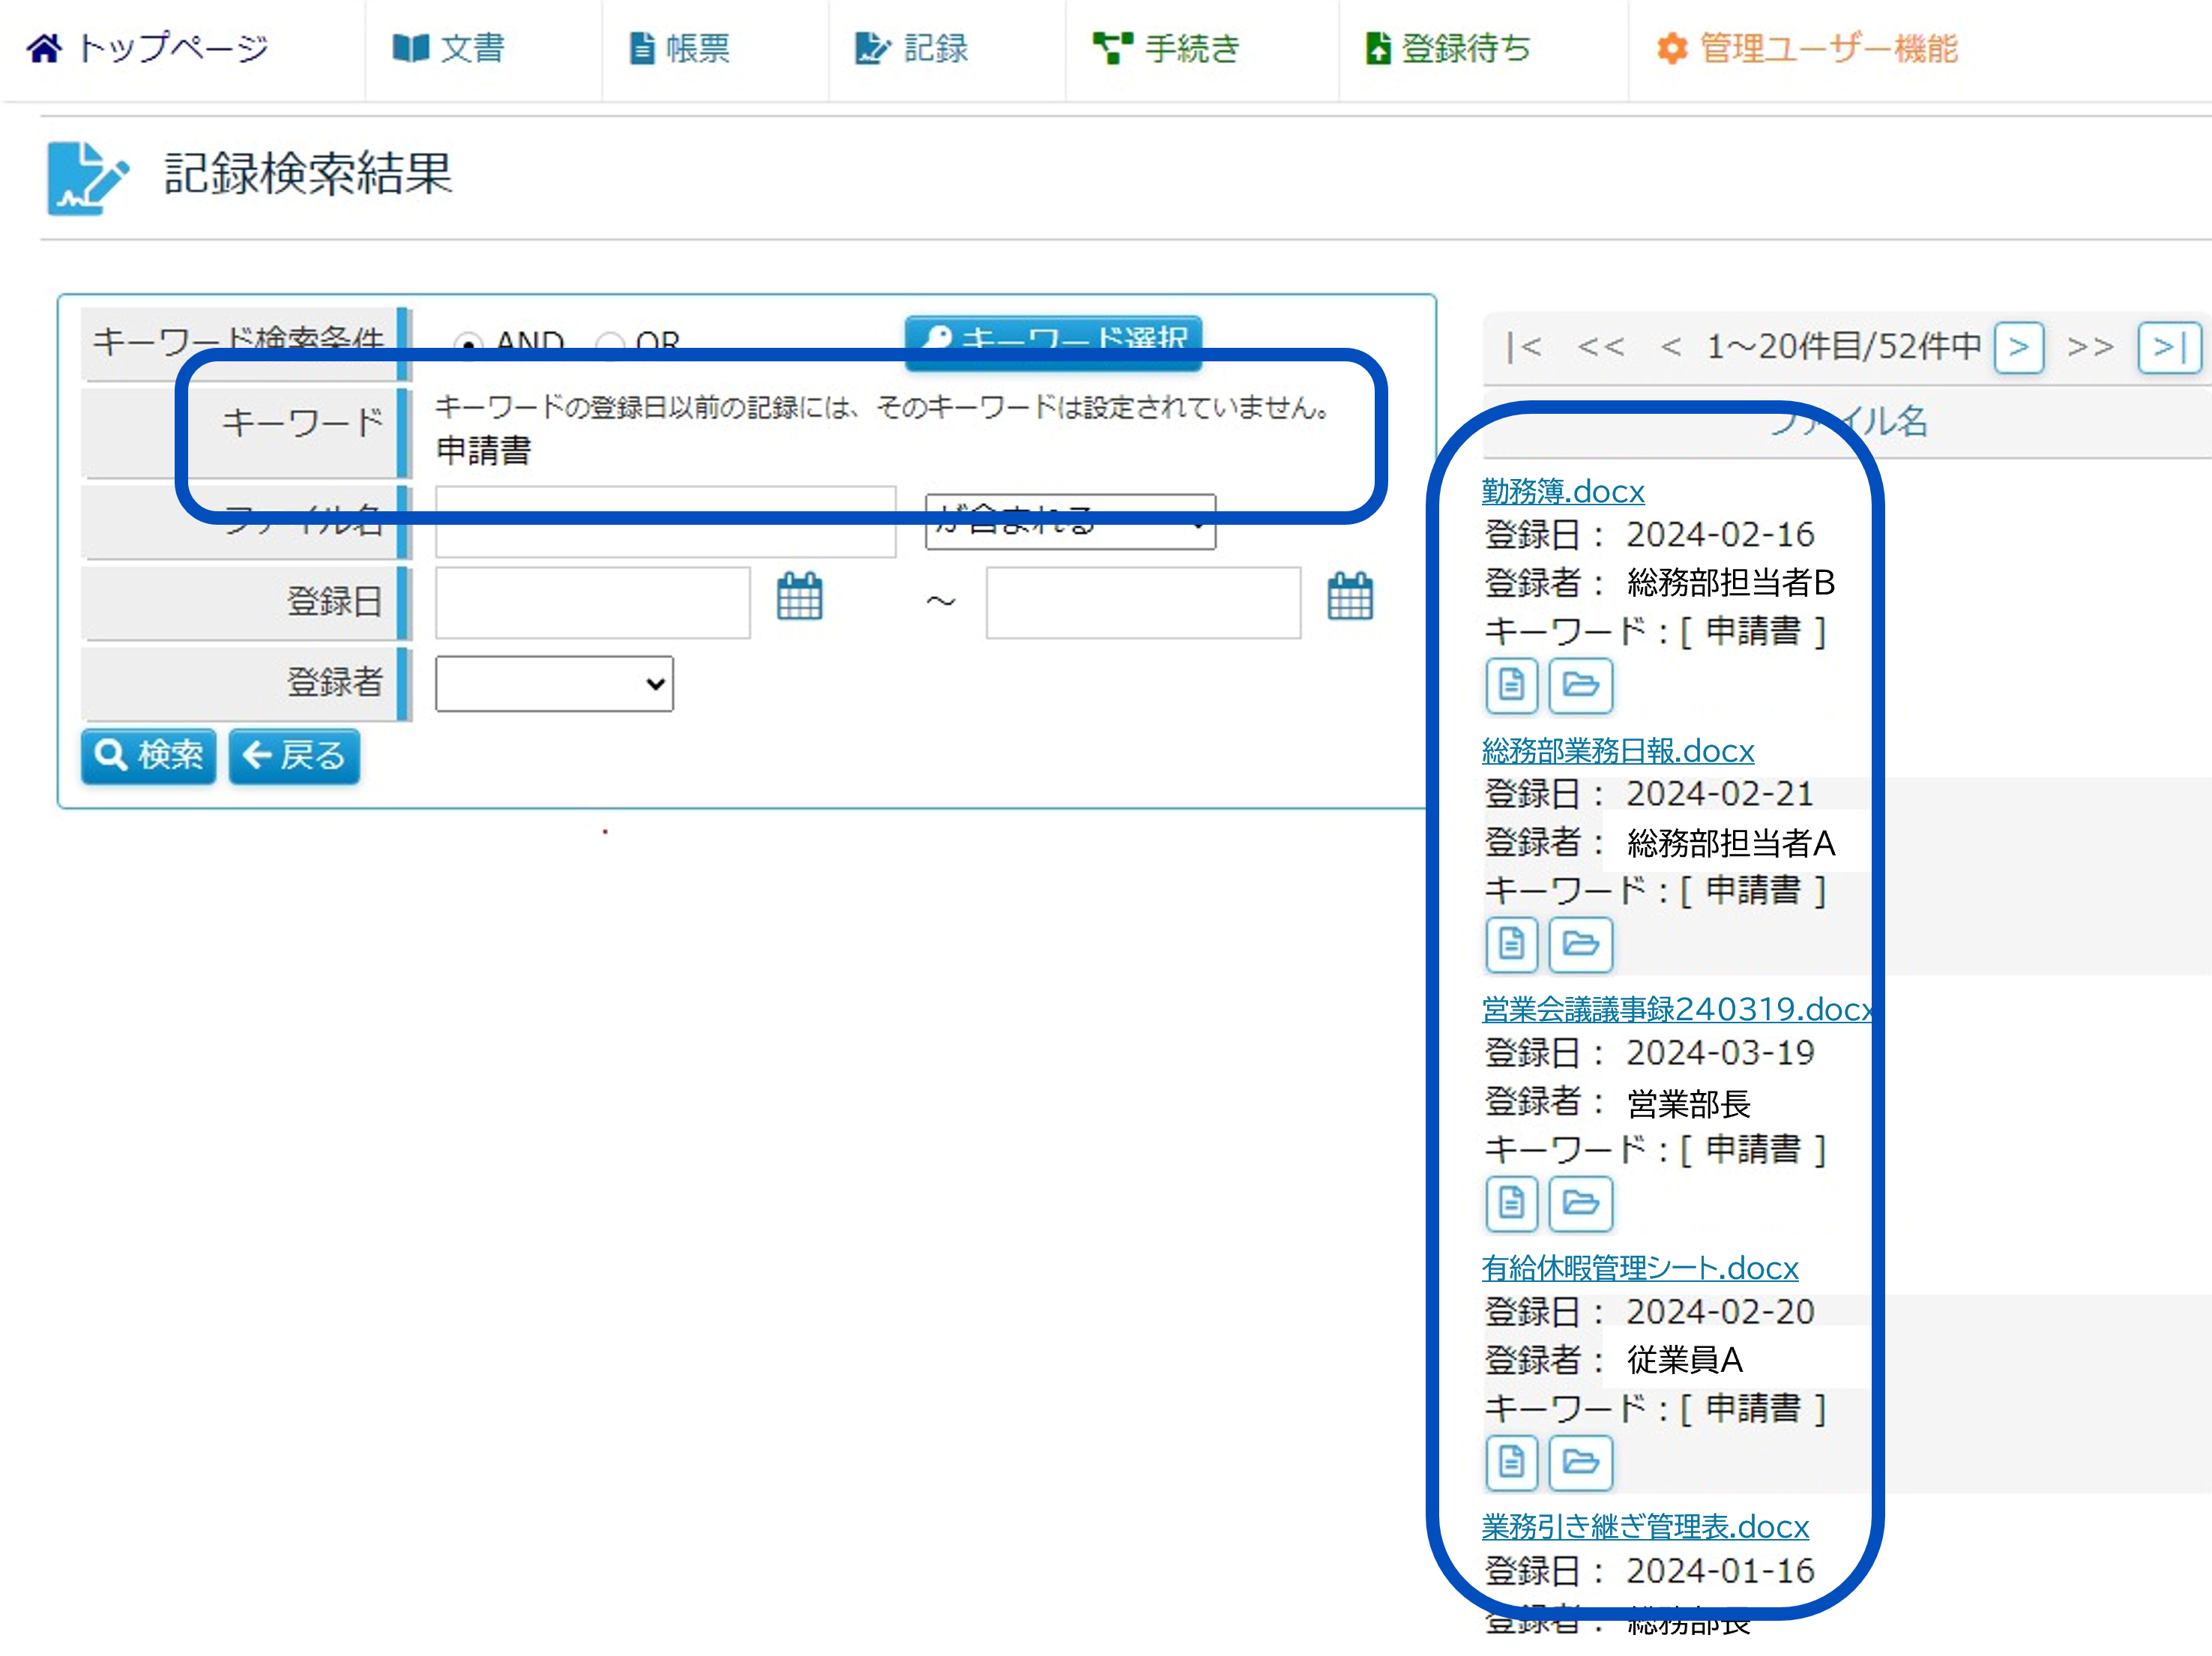
Task: Open the 業務引き継ぎ管理表.docx link
Action: point(1644,1526)
